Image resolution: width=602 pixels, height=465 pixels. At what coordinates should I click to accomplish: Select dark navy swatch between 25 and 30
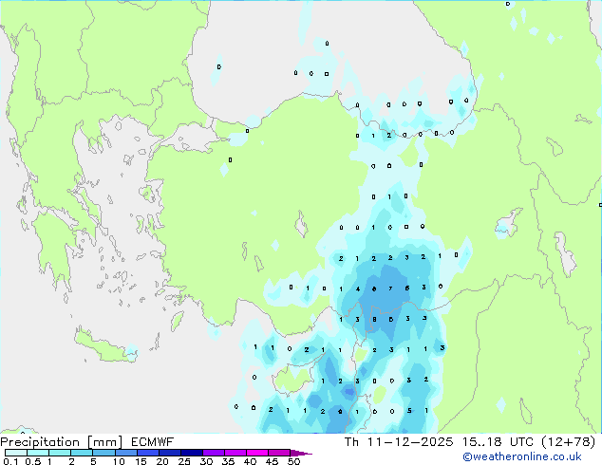[192, 453]
